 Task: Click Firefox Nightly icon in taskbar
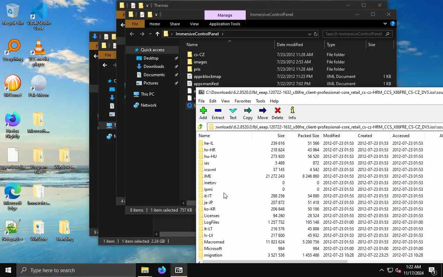[162, 270]
